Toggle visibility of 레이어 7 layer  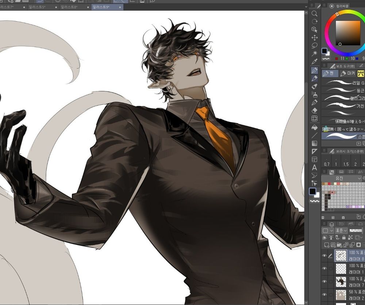[x=324, y=282]
